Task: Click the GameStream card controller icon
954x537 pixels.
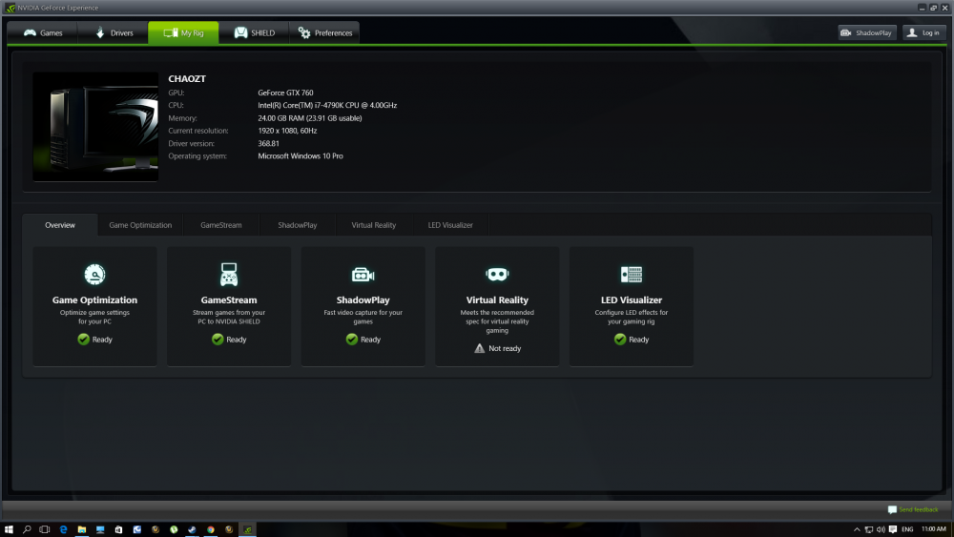Action: coord(229,275)
